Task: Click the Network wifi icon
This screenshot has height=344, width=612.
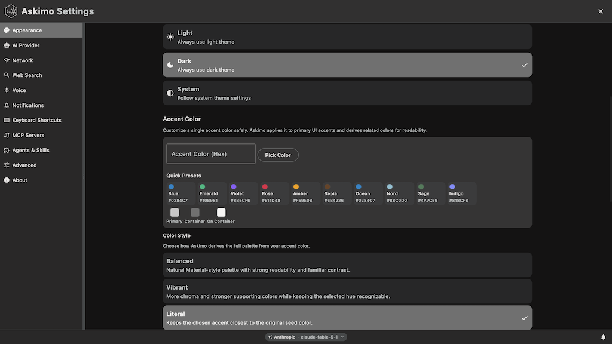Action: 7,60
